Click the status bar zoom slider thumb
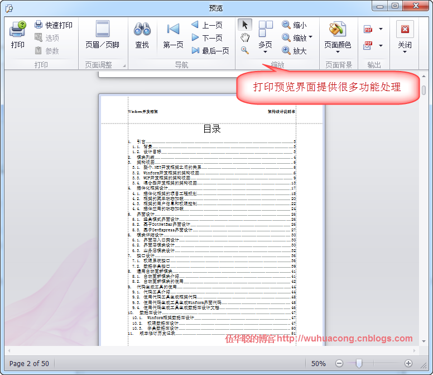 pyautogui.click(x=359, y=363)
